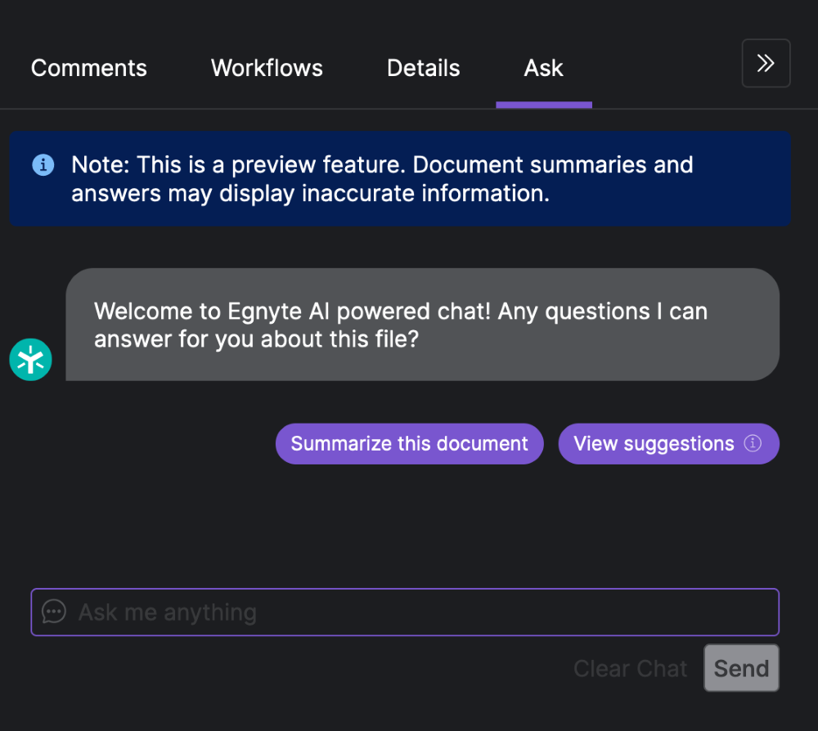Select the Egnyte AI welcome message bubble
This screenshot has height=731, width=818.
tap(423, 324)
